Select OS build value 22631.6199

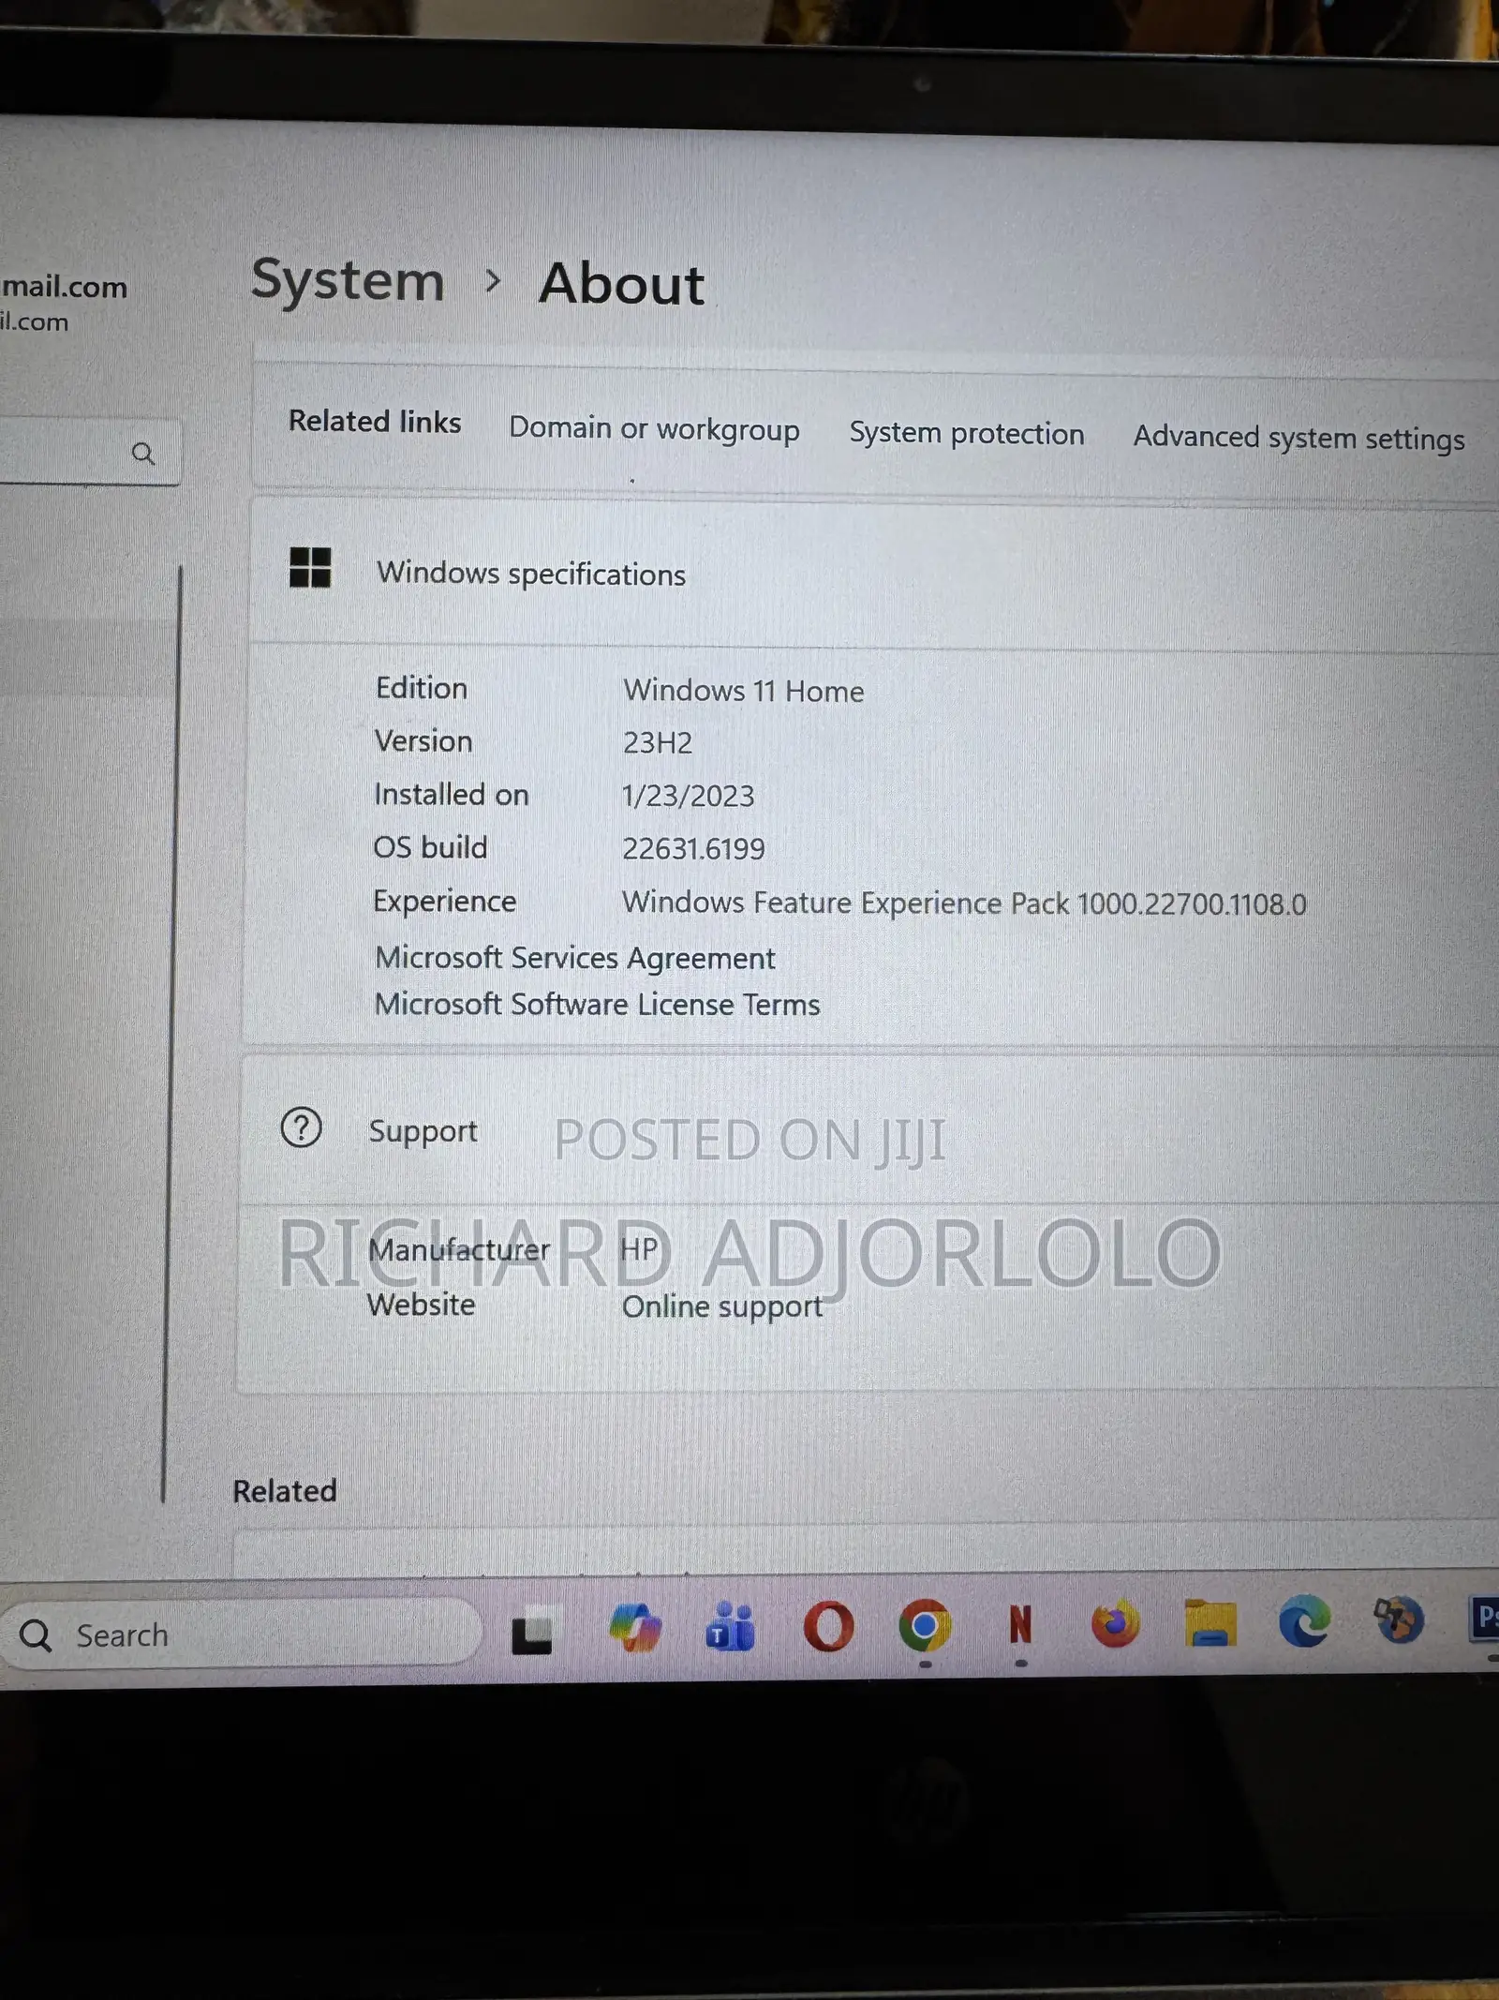coord(693,849)
